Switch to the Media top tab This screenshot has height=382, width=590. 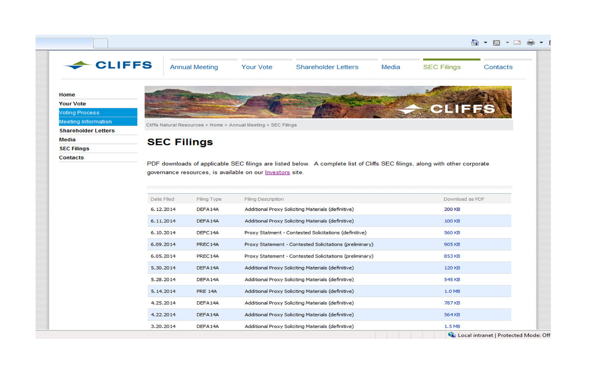[391, 67]
